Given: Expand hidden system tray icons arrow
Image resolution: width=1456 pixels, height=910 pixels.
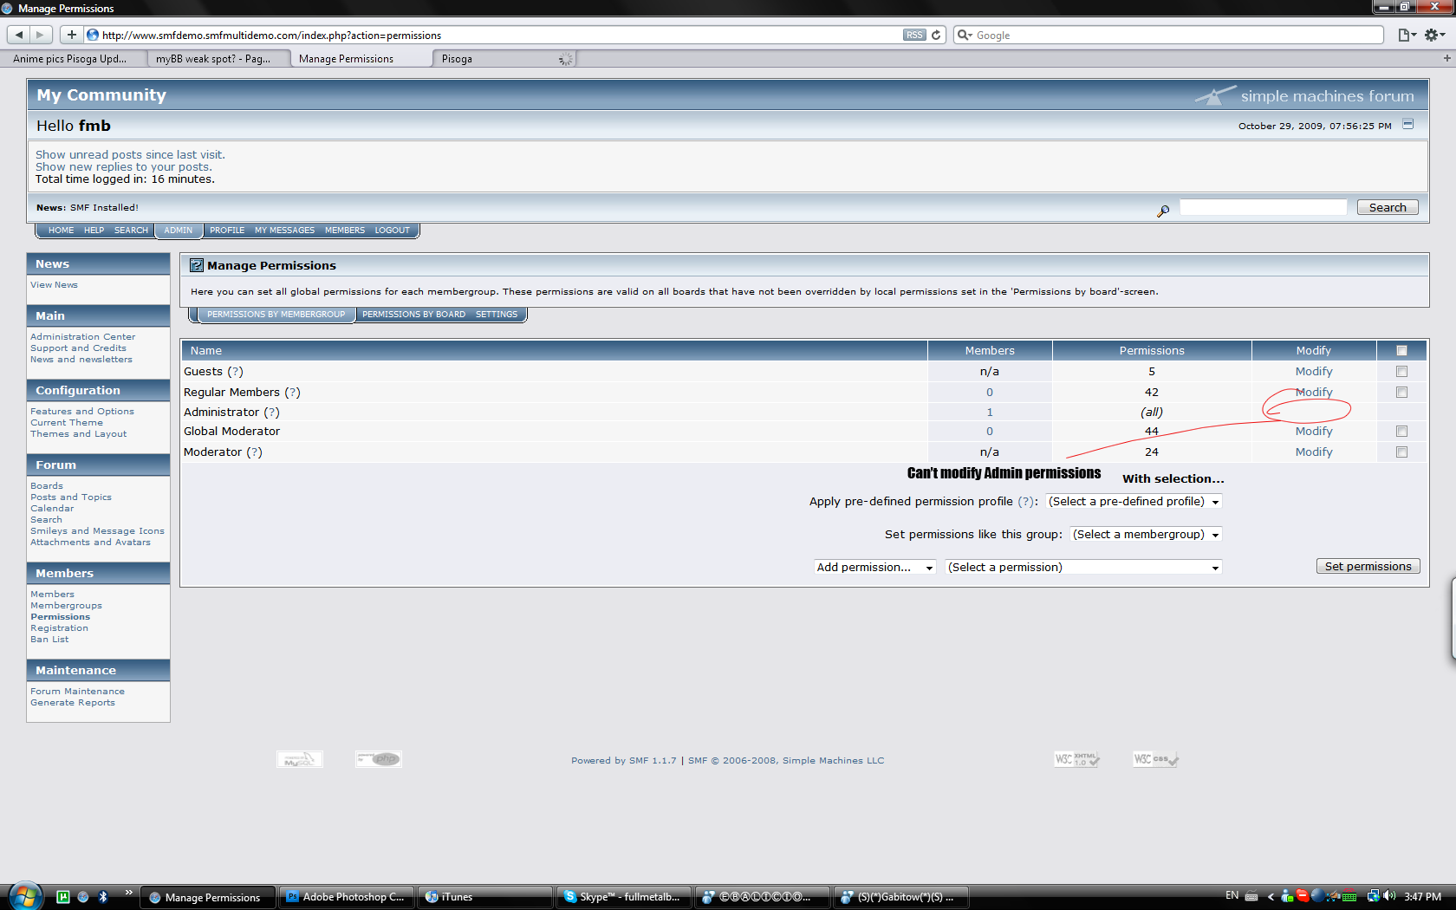Looking at the screenshot, I should click(1271, 897).
